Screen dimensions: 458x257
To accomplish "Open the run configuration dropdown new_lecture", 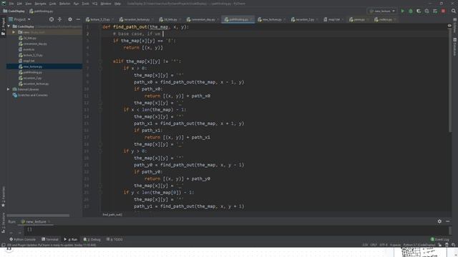I will tap(382, 11).
